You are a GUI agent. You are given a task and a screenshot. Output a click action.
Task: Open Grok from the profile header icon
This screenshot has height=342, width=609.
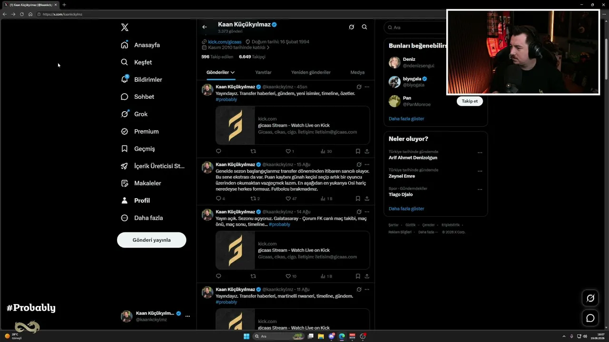click(x=352, y=27)
